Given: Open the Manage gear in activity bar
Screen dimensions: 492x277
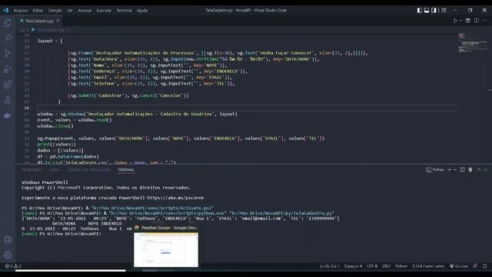Looking at the screenshot, I should coord(8,255).
